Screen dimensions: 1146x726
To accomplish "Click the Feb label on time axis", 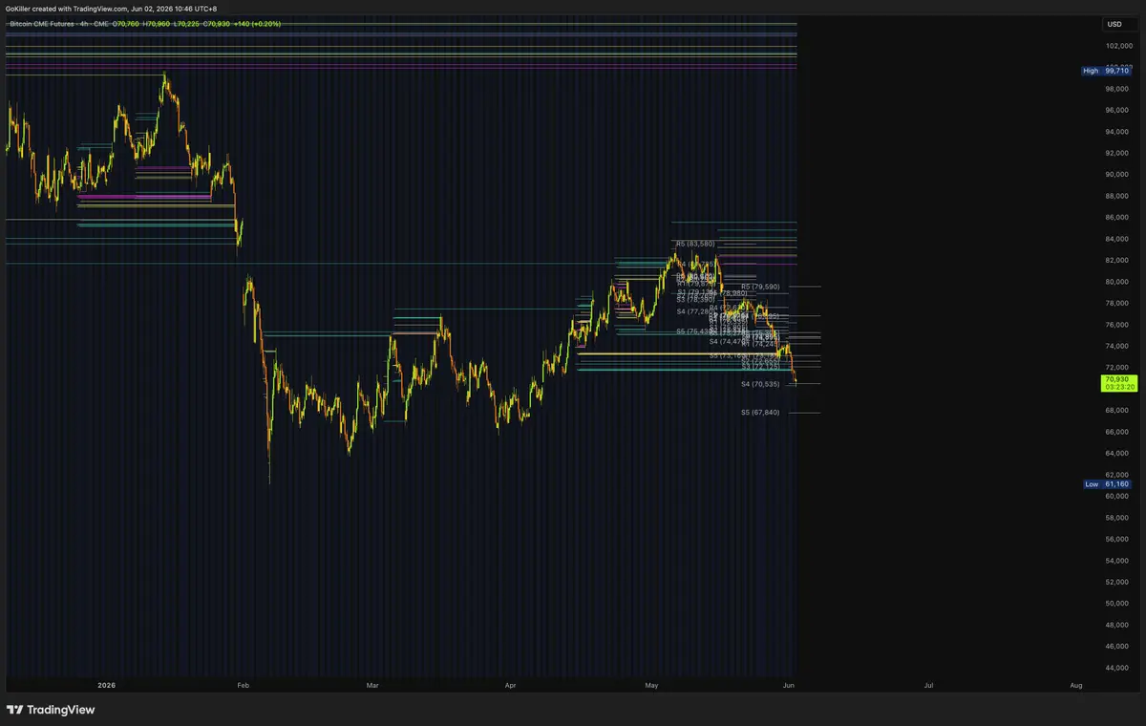I will pyautogui.click(x=242, y=685).
